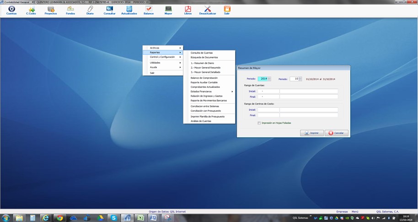Open the Libros PDF icon
This screenshot has width=418, height=222.
188,10
